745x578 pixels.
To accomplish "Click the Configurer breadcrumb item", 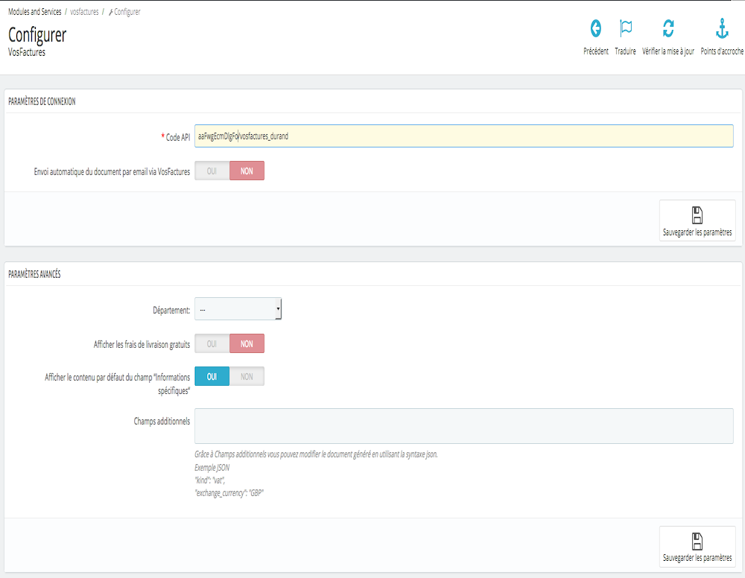I will click(127, 12).
